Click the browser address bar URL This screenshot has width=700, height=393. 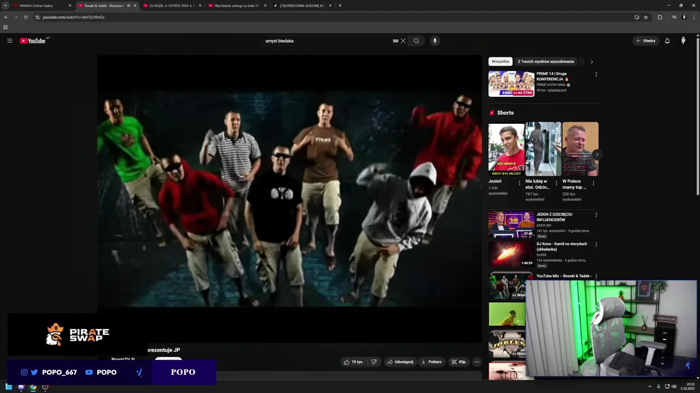pyautogui.click(x=74, y=17)
